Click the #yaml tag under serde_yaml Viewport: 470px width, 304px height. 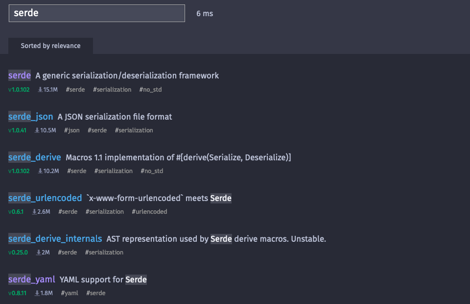click(x=70, y=293)
